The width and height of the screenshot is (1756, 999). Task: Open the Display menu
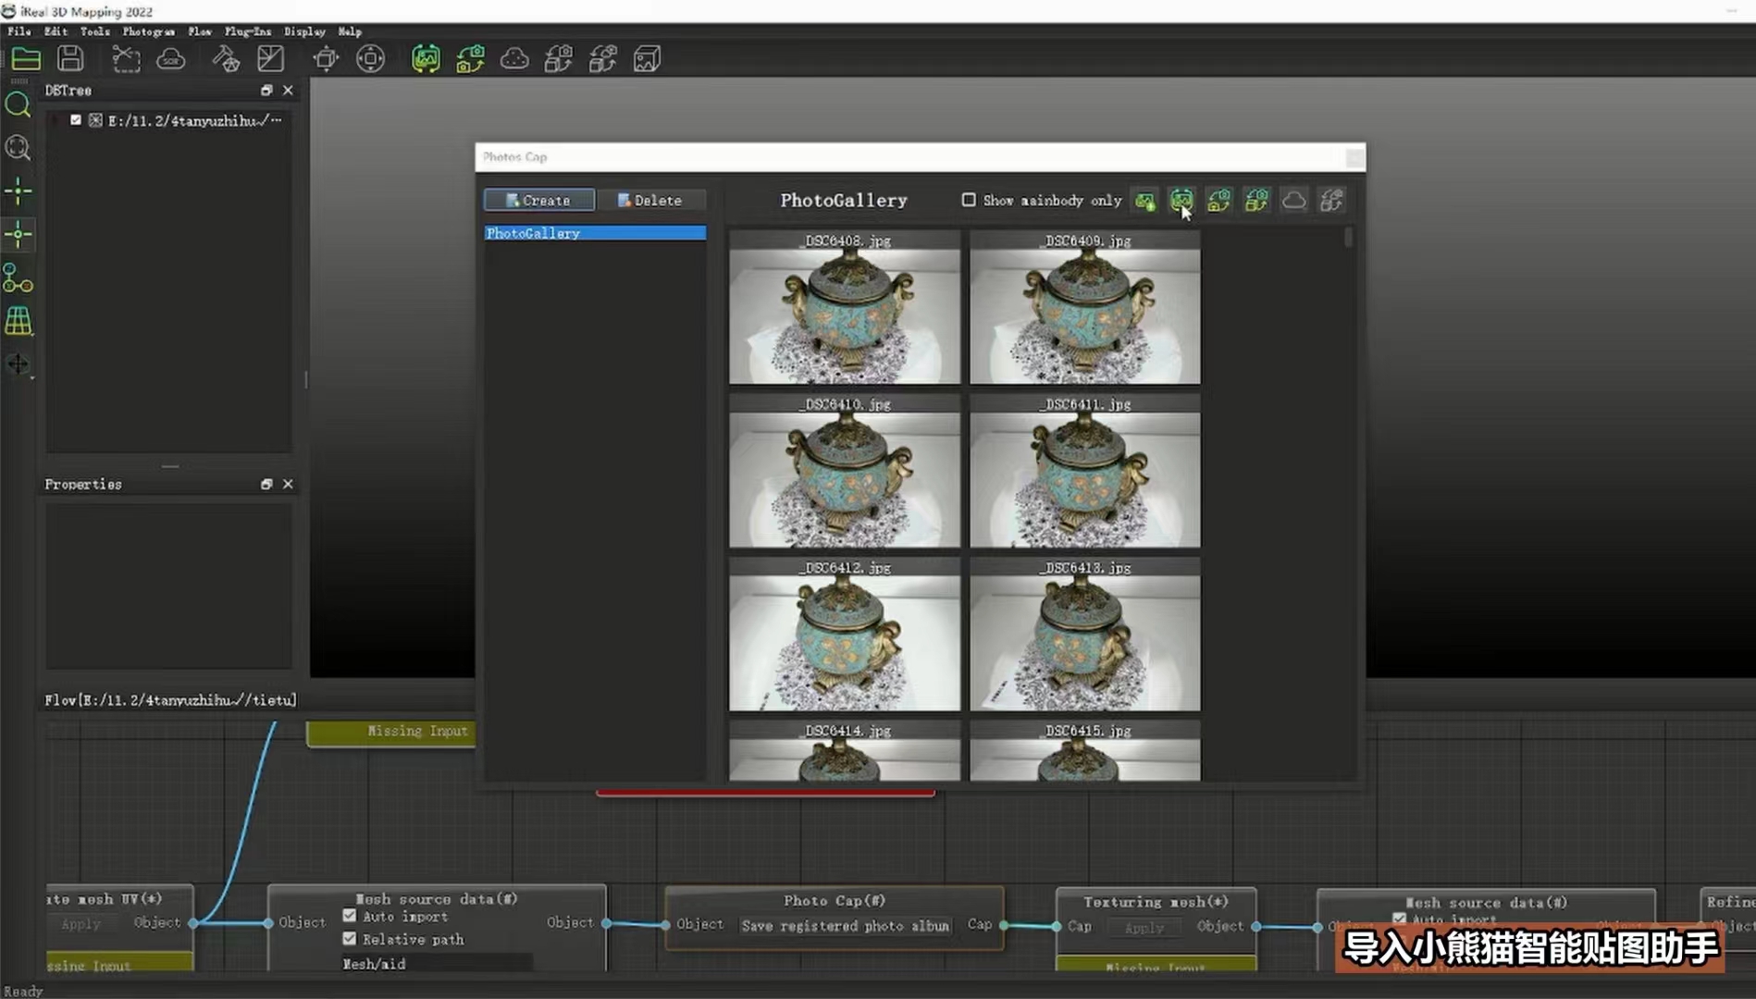(304, 31)
